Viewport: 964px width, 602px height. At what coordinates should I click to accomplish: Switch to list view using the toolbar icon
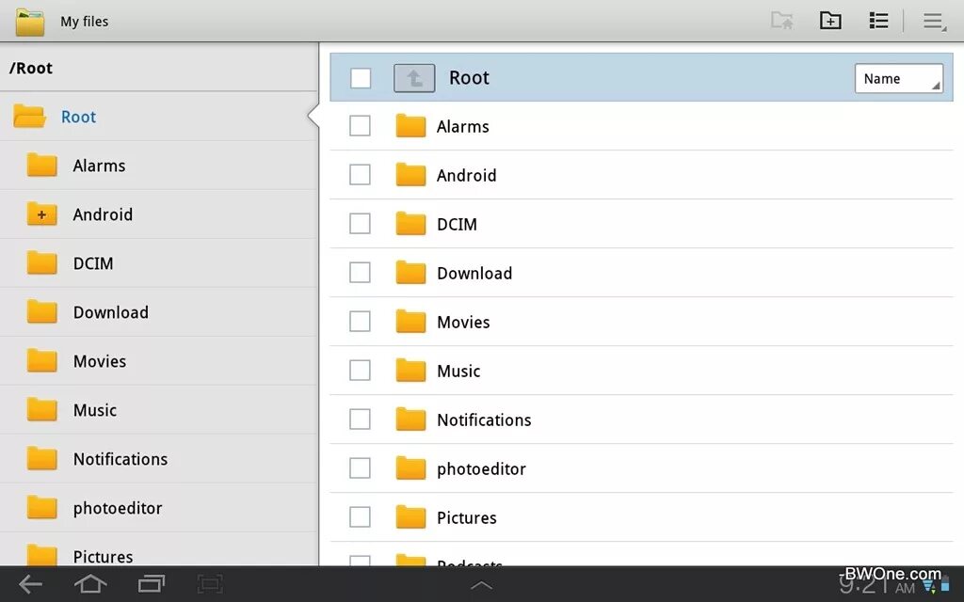tap(878, 21)
